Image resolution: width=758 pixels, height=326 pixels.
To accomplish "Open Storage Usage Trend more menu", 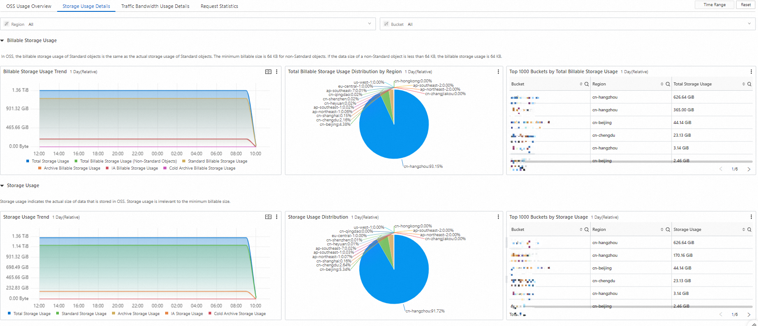I will tap(277, 217).
